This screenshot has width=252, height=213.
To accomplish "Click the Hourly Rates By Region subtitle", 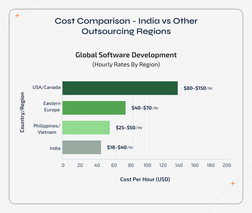I will [126, 64].
